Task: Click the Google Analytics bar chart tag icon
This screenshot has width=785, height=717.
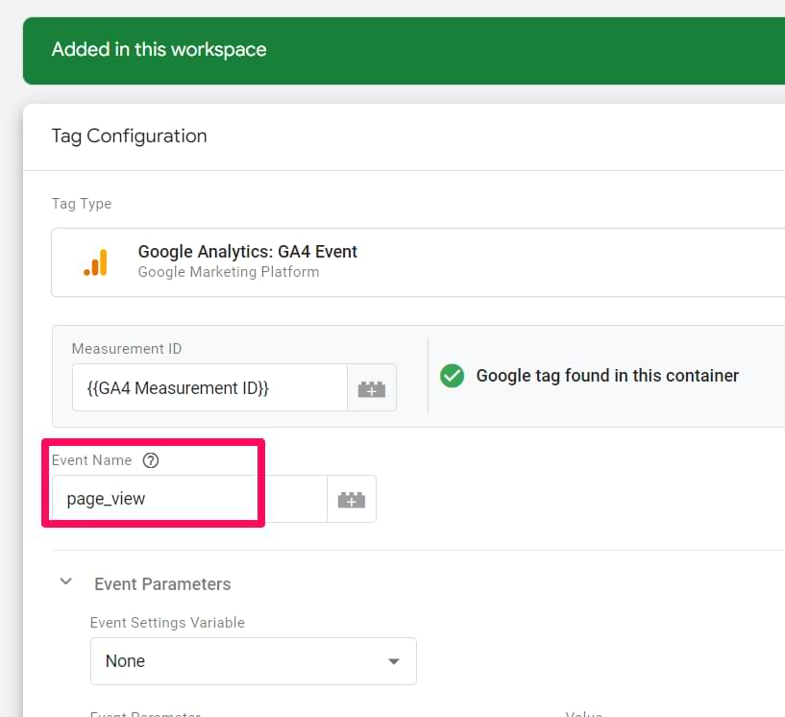Action: [96, 262]
